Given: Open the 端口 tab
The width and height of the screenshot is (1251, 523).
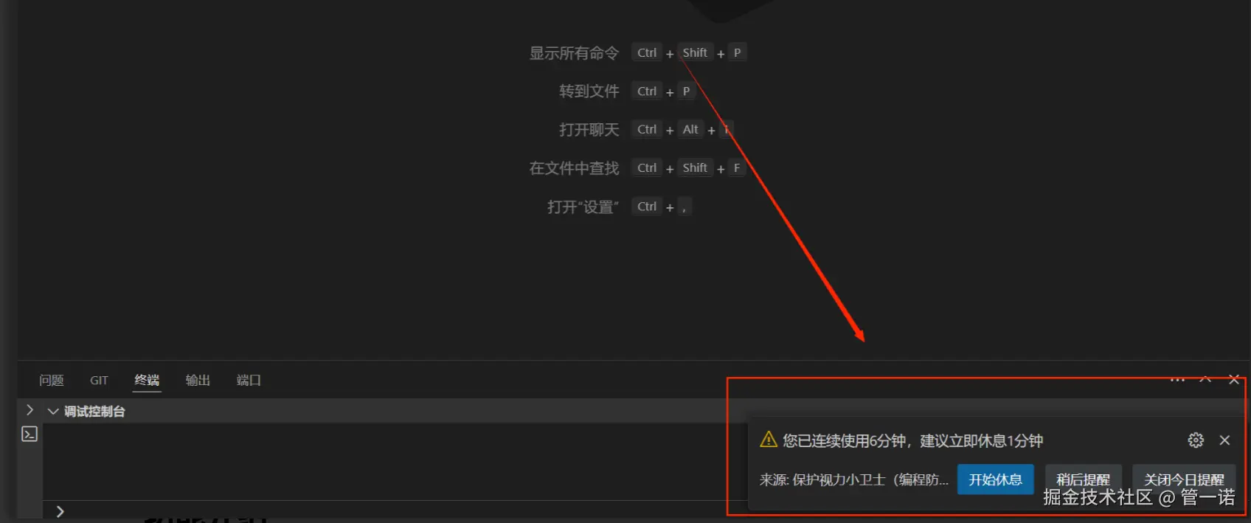Looking at the screenshot, I should [x=249, y=380].
